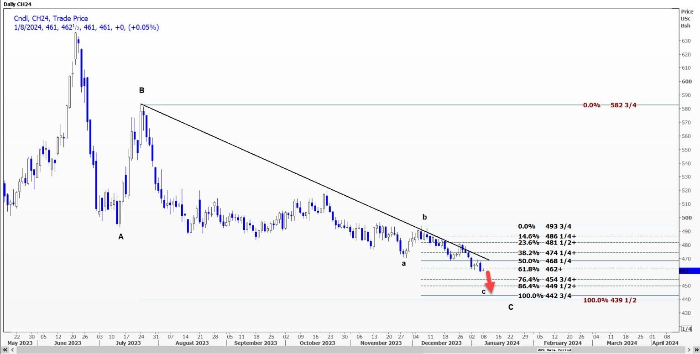Click the 'June 2023' month label

[x=68, y=343]
